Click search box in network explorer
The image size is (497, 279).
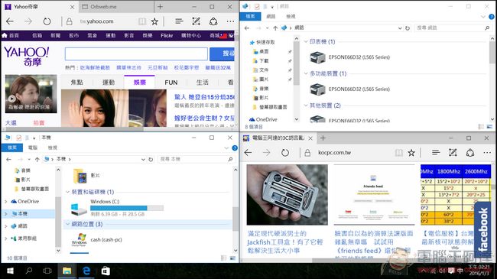pyautogui.click(x=453, y=28)
